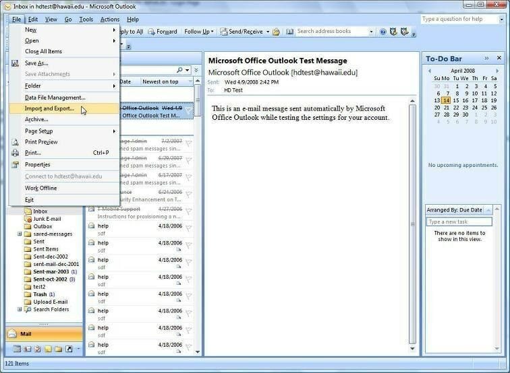The height and width of the screenshot is (373, 510).
Task: Click the Address Book icon in toolbar
Action: pyautogui.click(x=289, y=32)
